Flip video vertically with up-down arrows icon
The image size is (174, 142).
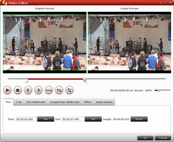coord(59,90)
